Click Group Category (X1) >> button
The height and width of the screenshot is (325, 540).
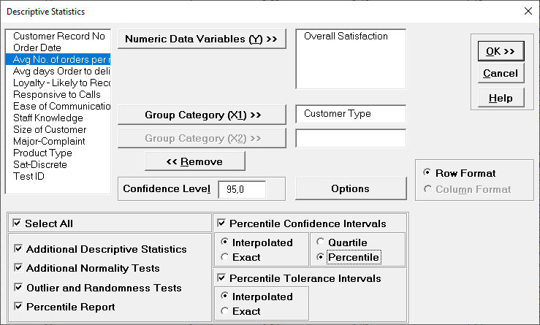tap(202, 115)
